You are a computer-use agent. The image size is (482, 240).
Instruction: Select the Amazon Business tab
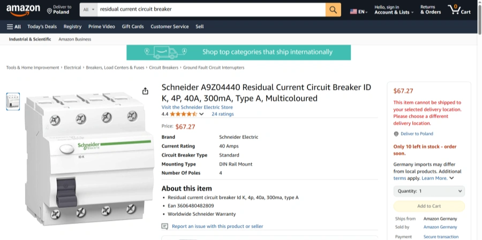(x=74, y=39)
